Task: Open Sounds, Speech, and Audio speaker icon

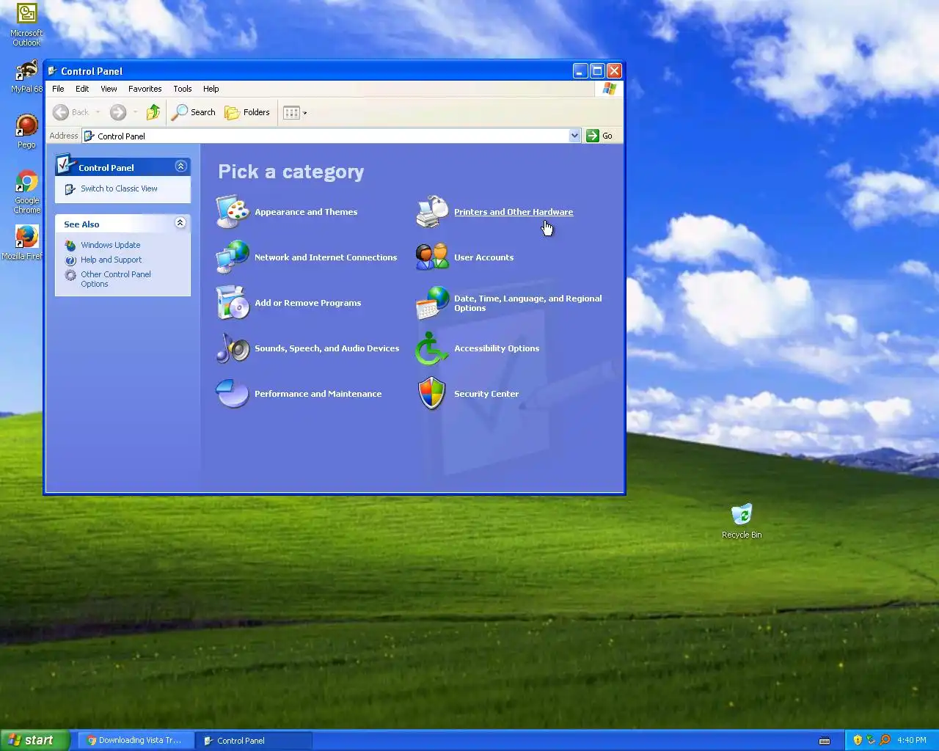Action: point(233,348)
